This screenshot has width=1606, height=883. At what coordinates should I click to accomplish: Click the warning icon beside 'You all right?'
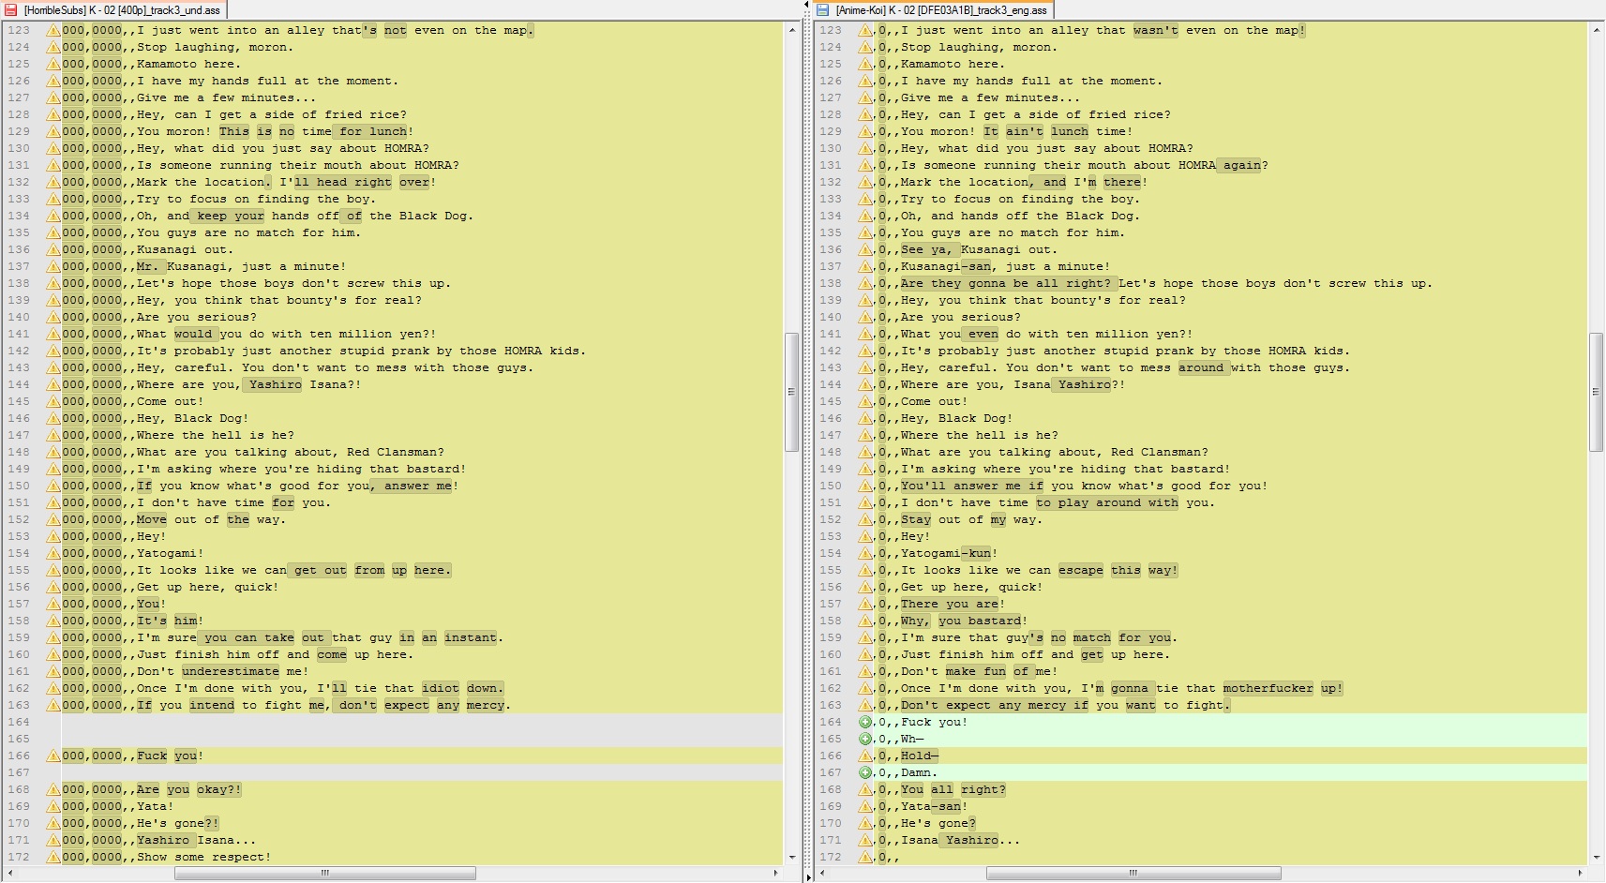coord(865,789)
